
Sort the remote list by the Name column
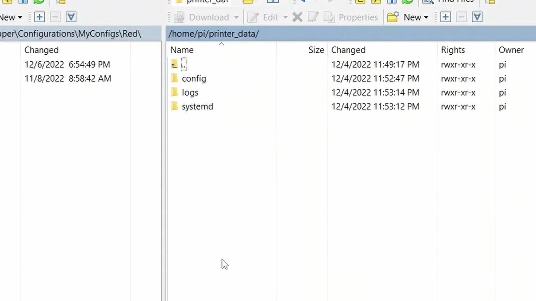coord(182,50)
